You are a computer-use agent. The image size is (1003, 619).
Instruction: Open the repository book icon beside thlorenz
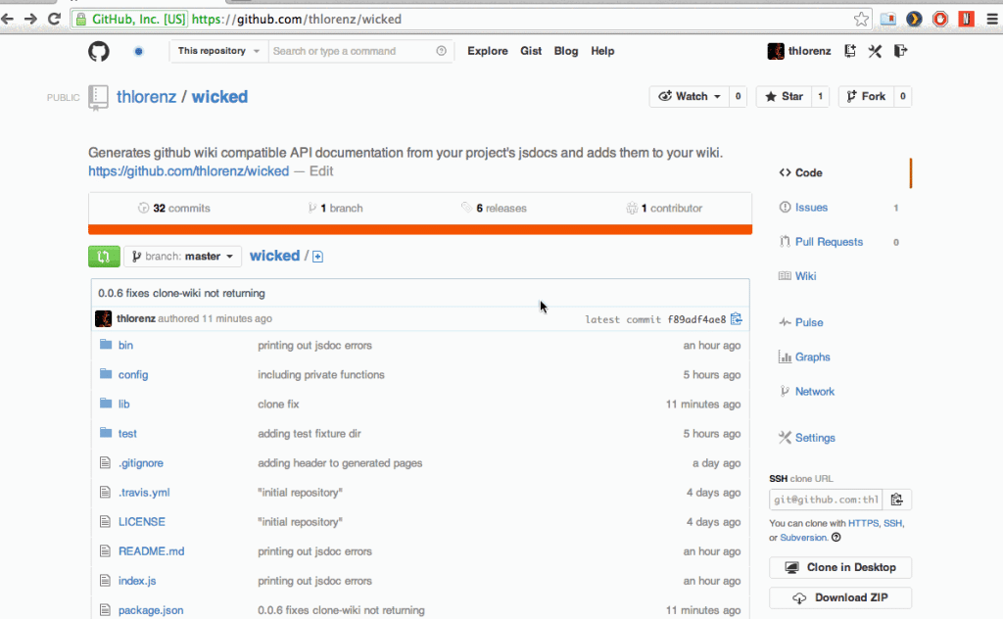[x=98, y=98]
